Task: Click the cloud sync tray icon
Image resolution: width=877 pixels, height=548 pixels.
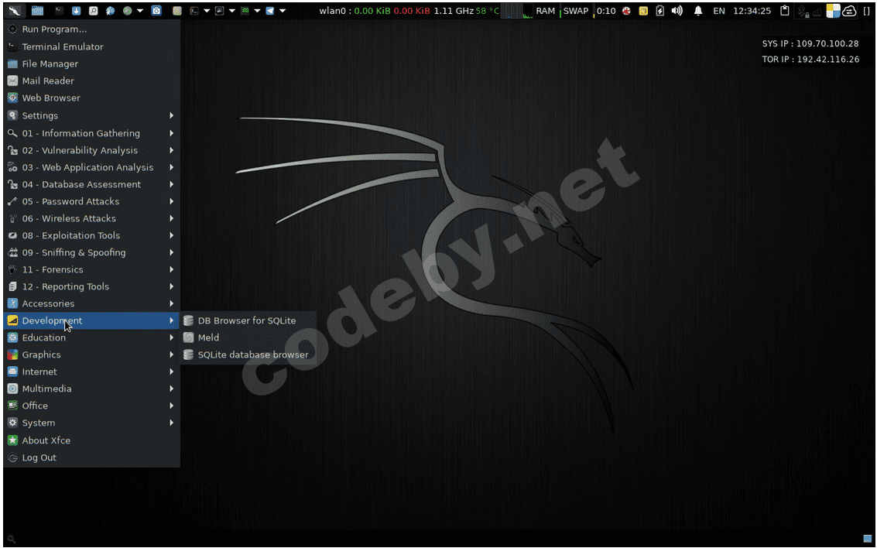Action: click(849, 11)
